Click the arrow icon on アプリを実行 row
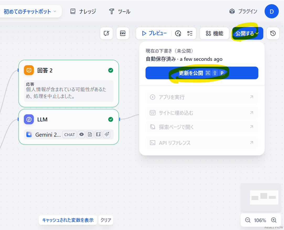The width and height of the screenshot is (284, 230). pyautogui.click(x=251, y=97)
